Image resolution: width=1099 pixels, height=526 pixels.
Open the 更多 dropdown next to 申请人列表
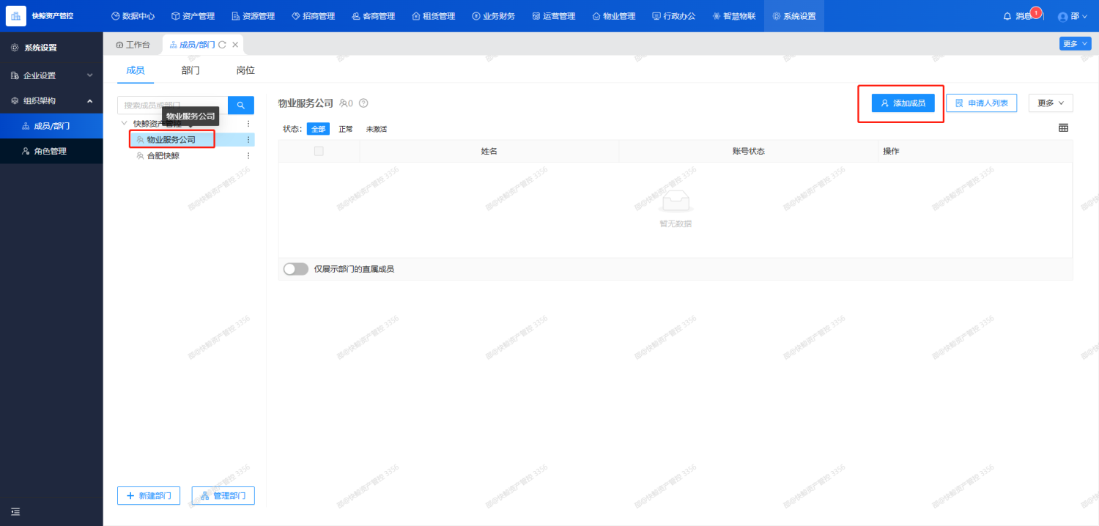(x=1051, y=103)
